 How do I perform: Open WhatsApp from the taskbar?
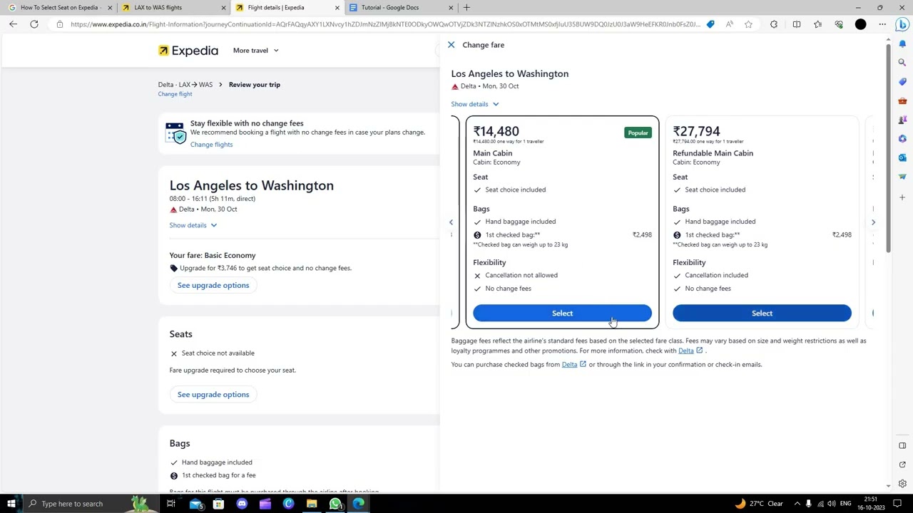coord(335,504)
